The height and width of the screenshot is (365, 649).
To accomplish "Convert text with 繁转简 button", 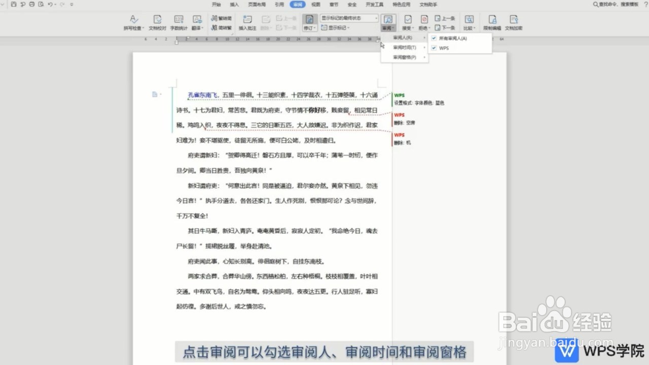I will 221,18.
